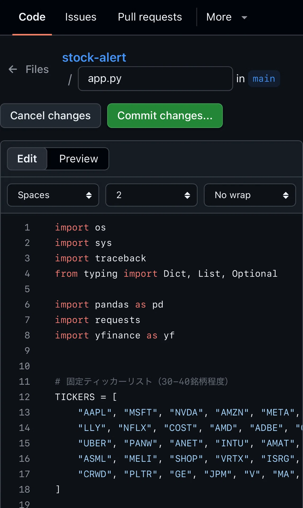
Task: Go to the Issues tab
Action: [x=81, y=17]
